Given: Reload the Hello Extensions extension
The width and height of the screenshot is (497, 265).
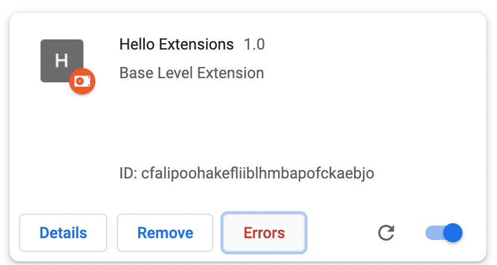Looking at the screenshot, I should pos(386,233).
